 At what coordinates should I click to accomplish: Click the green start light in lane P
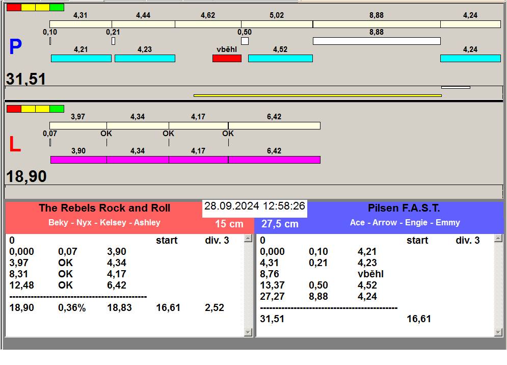coord(57,7)
